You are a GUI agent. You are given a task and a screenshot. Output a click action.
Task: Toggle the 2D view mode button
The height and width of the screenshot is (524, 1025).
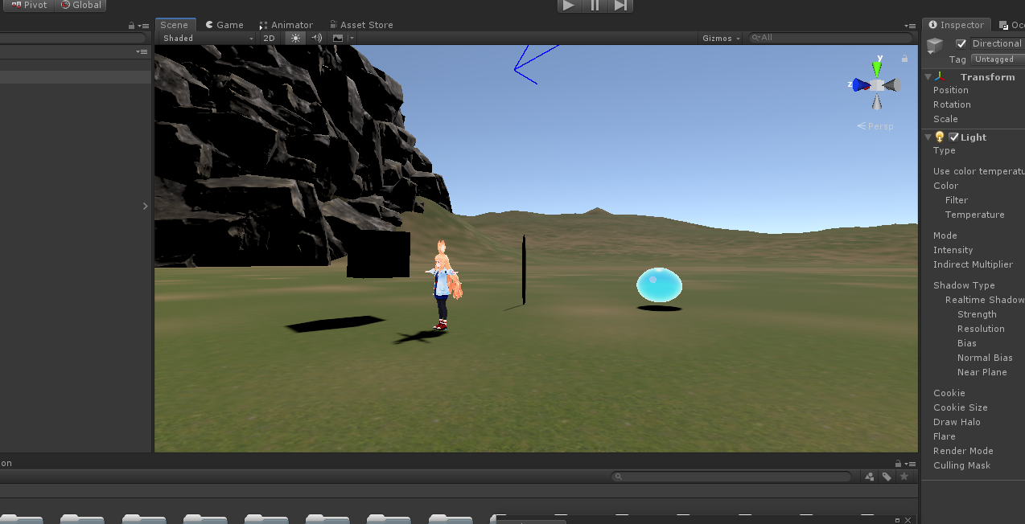coord(270,38)
